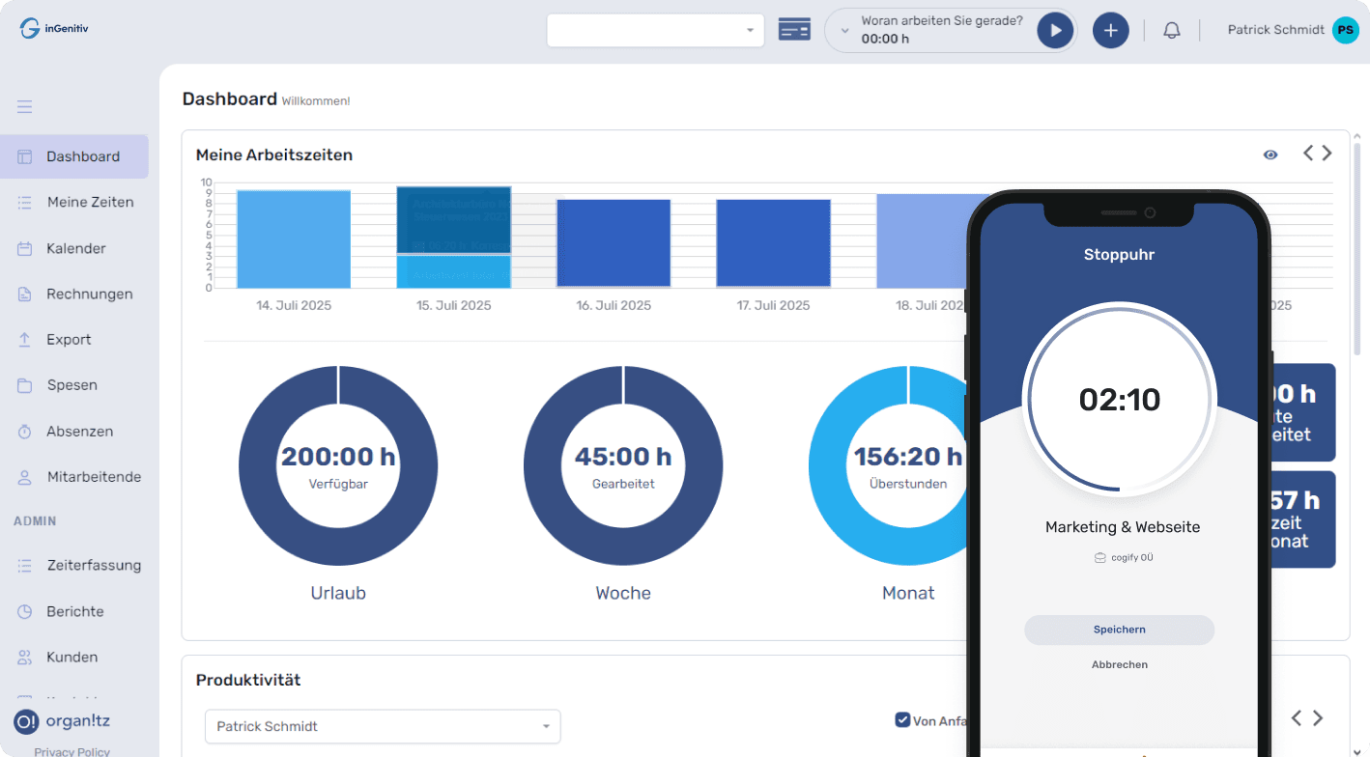Open notifications via the bell icon
The width and height of the screenshot is (1370, 757).
(x=1171, y=31)
